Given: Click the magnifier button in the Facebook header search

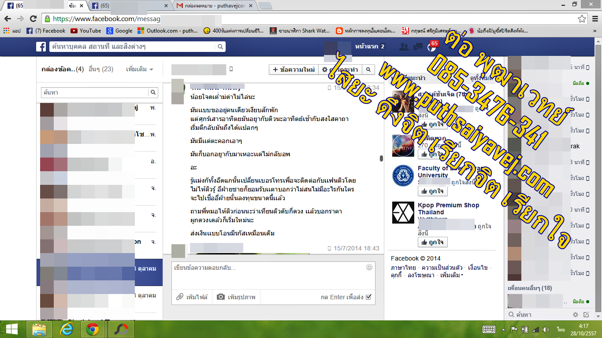Looking at the screenshot, I should [x=220, y=47].
